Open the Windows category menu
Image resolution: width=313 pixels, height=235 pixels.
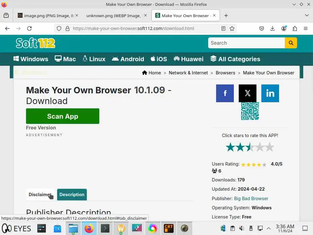tap(31, 59)
